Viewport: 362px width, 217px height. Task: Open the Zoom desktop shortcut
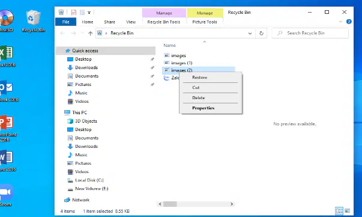(x=6, y=195)
